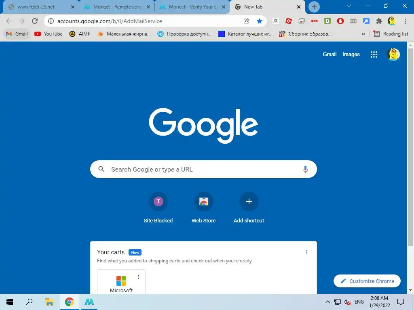
Task: Switch to Monect - Verify Your E tab
Action: 193,7
